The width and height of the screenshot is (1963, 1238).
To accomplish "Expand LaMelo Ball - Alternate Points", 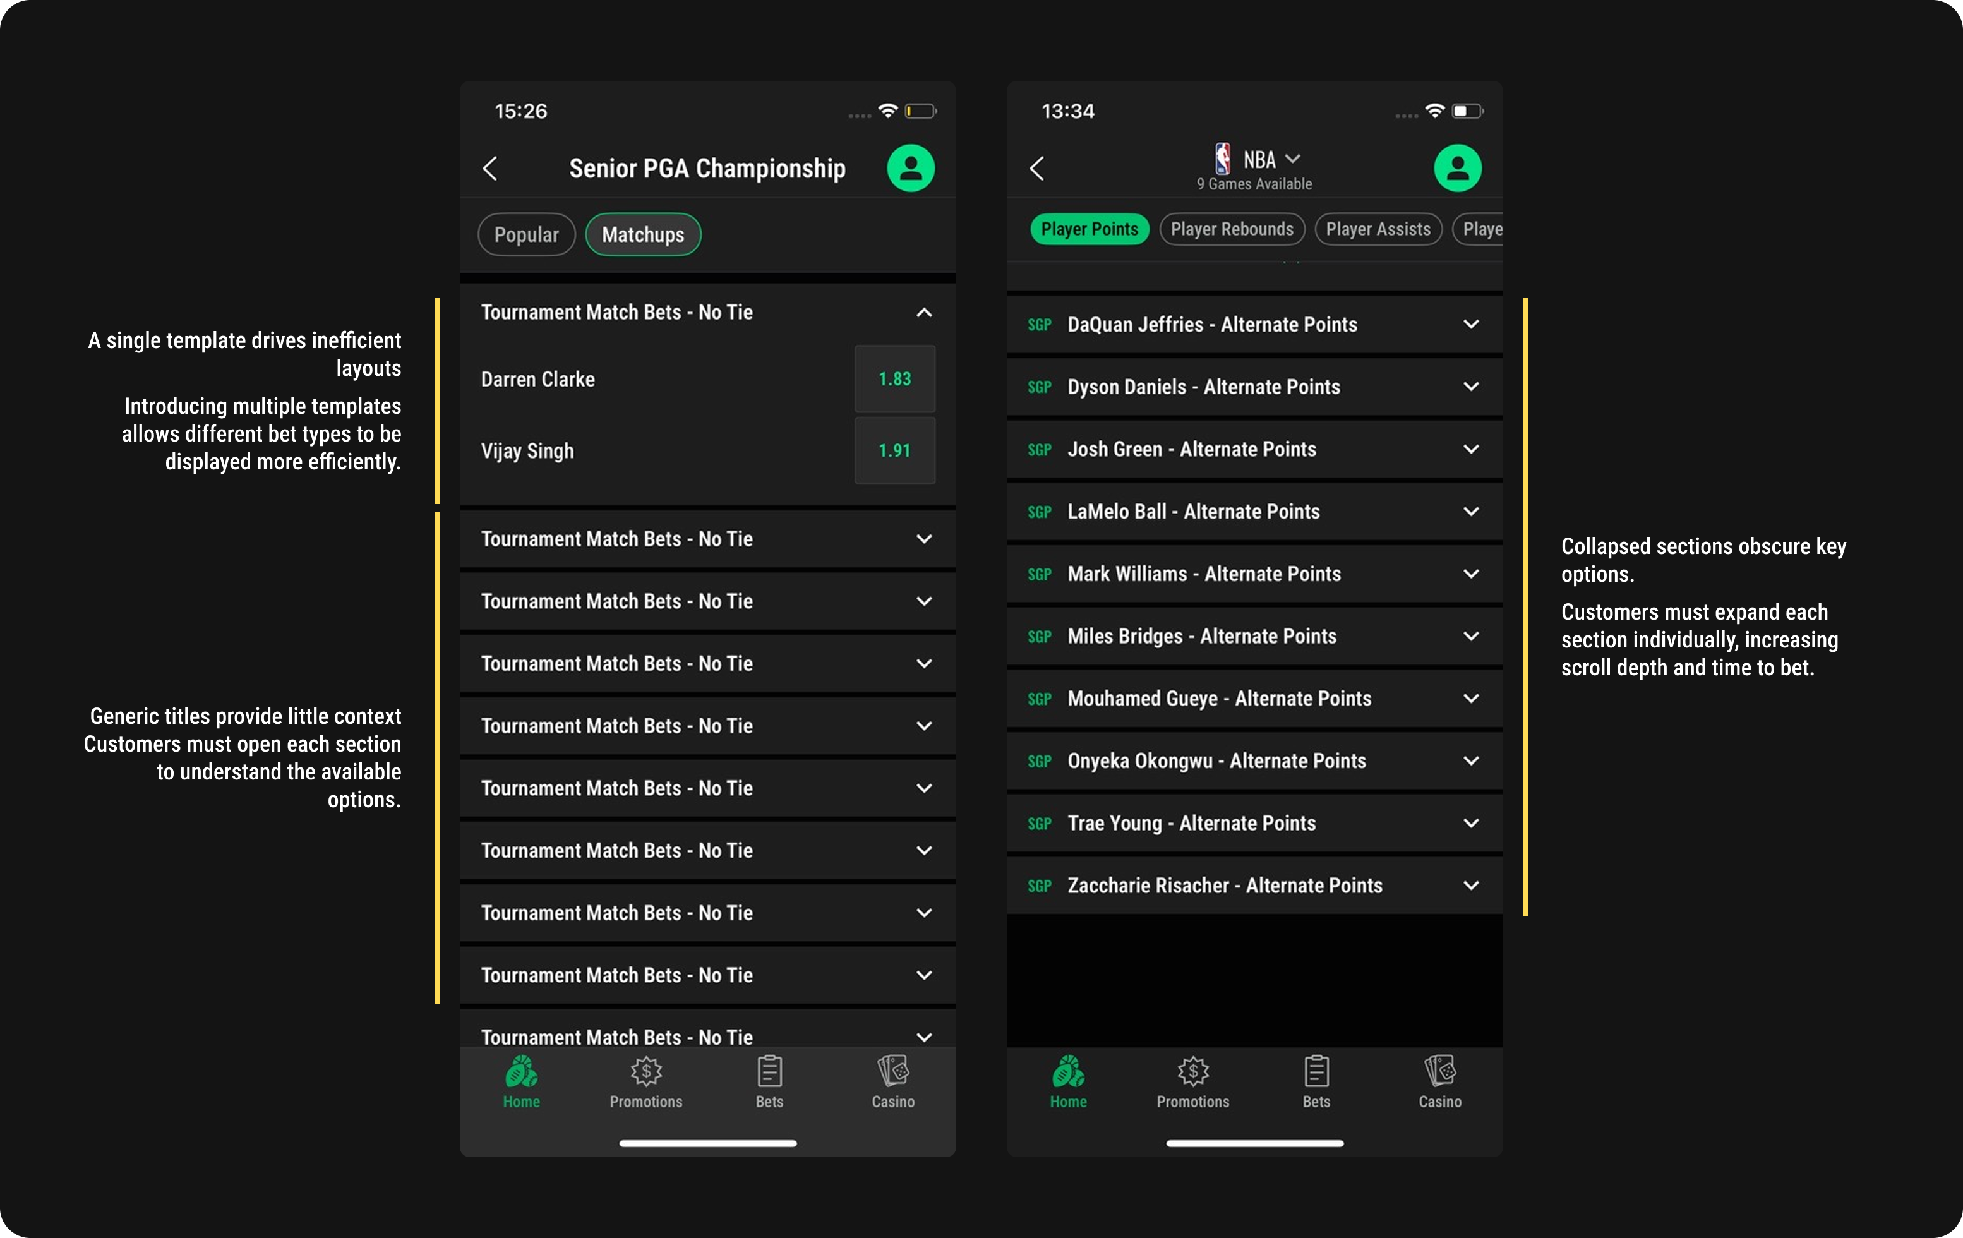I will coord(1470,512).
